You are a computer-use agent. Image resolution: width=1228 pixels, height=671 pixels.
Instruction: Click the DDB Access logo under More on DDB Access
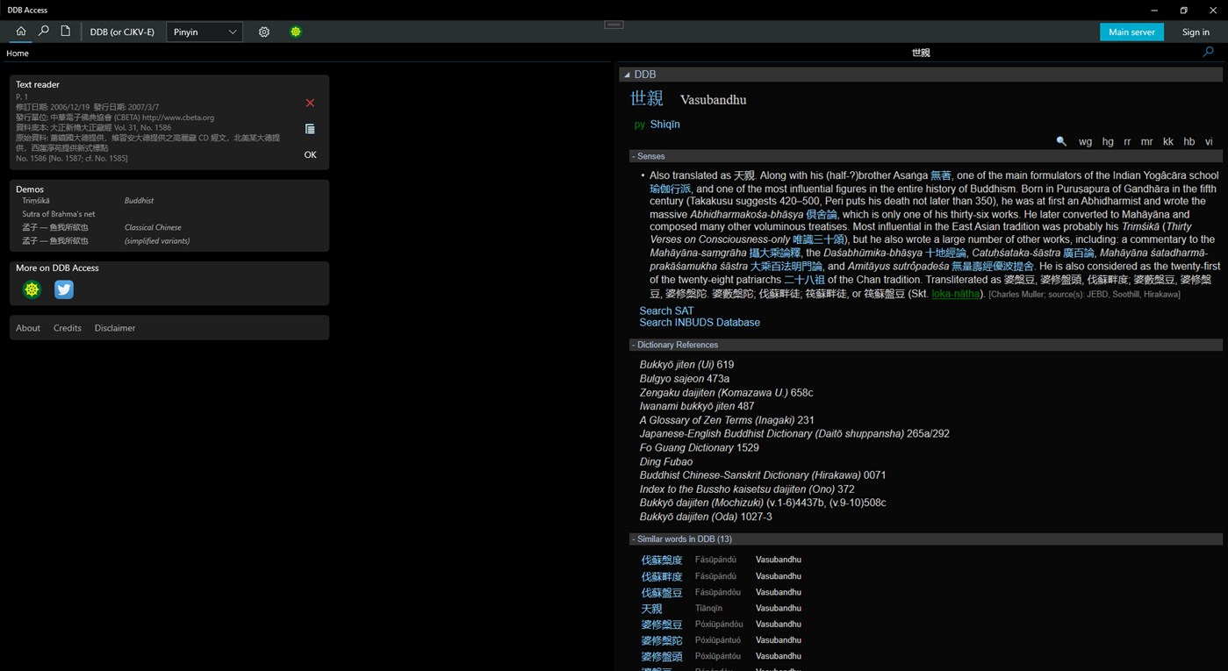pos(32,289)
